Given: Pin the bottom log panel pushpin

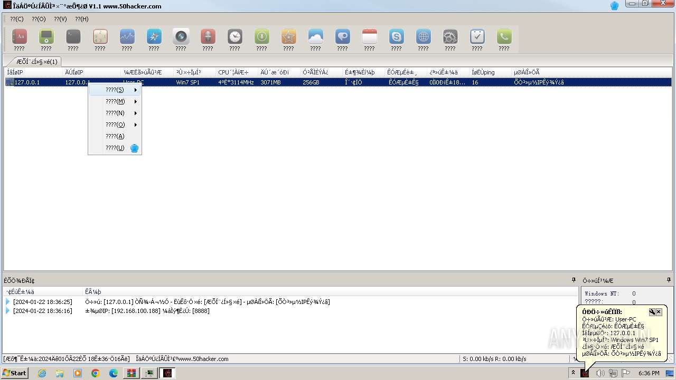Looking at the screenshot, I should (x=574, y=280).
